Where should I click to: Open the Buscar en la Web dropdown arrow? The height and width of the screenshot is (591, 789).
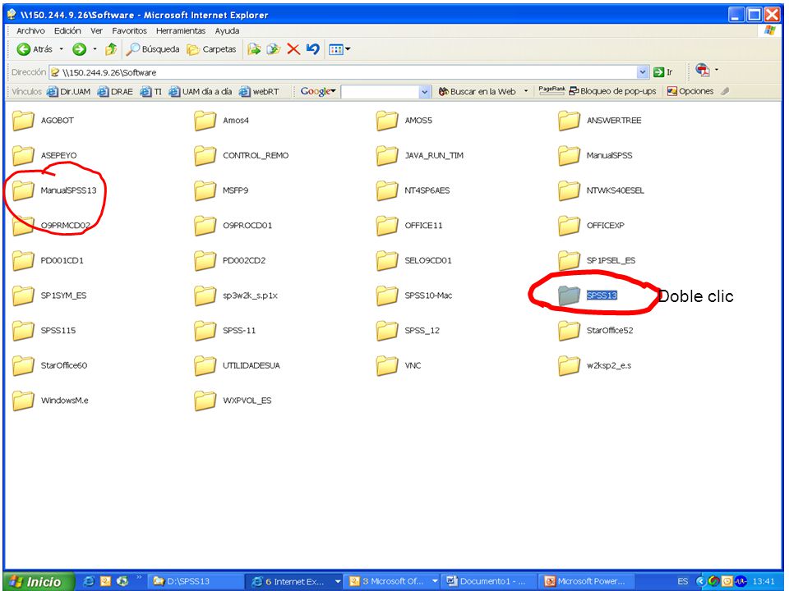[526, 91]
